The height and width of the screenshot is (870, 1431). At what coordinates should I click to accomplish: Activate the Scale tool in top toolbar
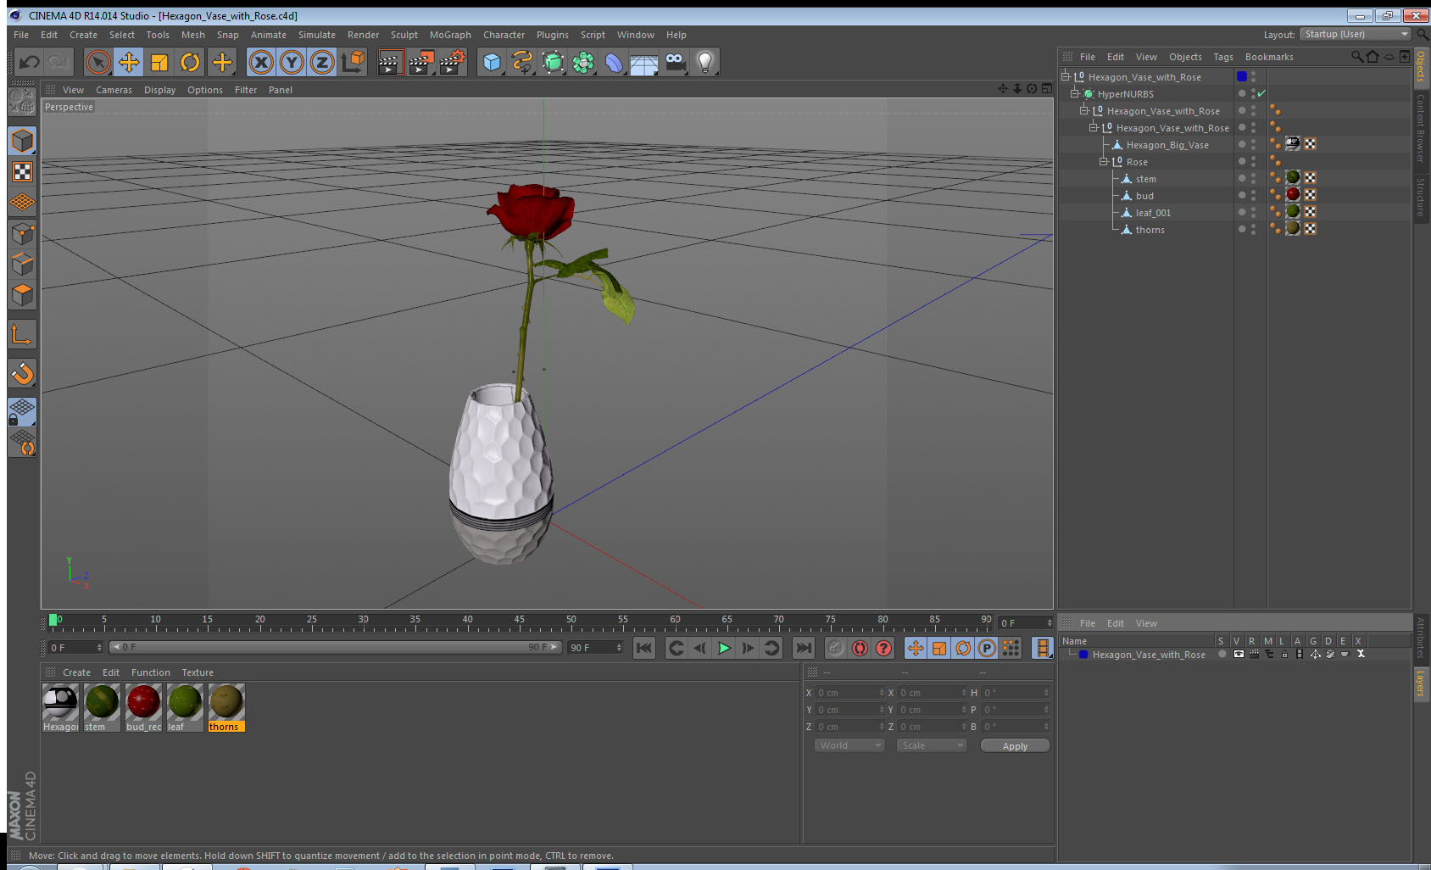pyautogui.click(x=159, y=62)
